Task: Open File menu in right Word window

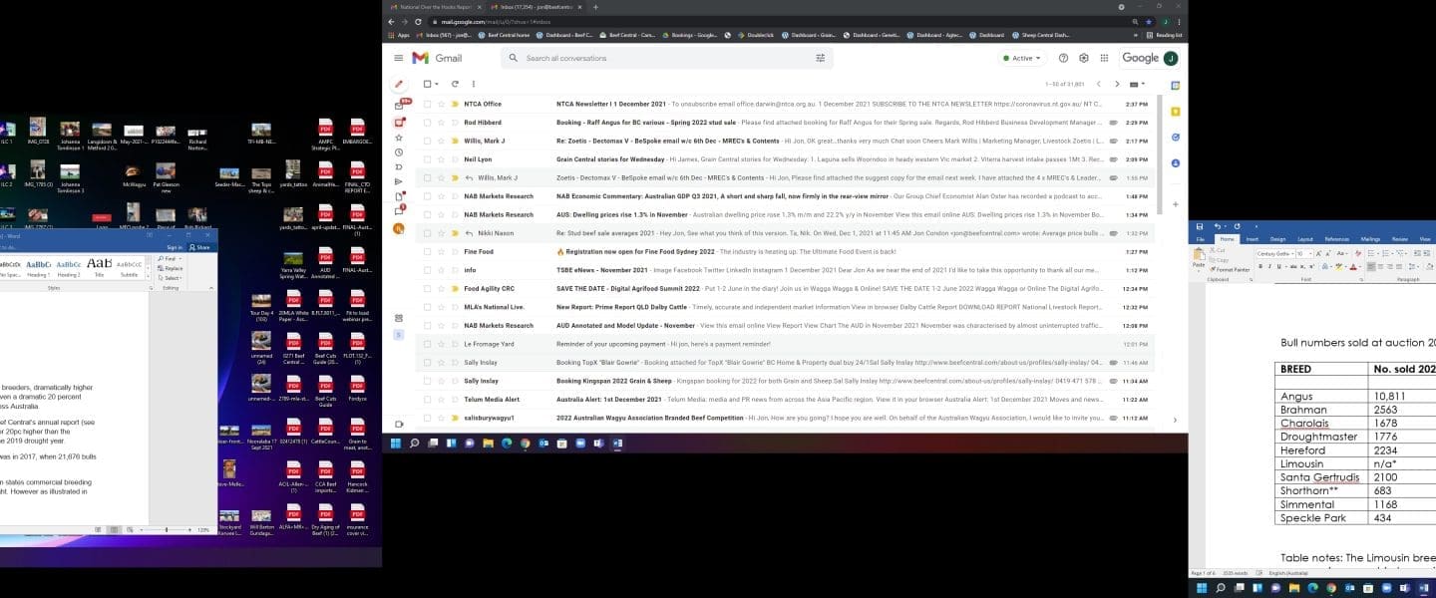Action: click(1201, 239)
